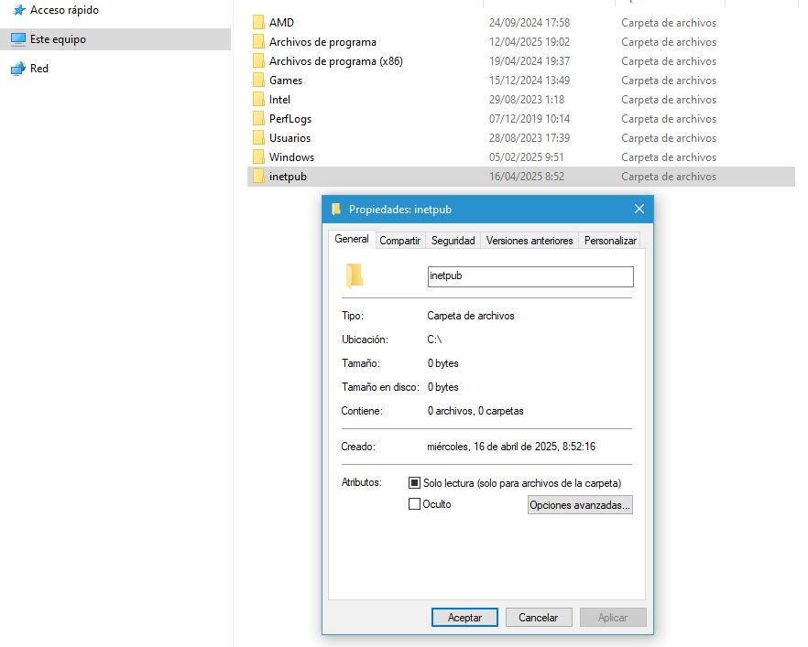The image size is (808, 647).
Task: Click the AMD folder icon
Action: click(x=258, y=22)
